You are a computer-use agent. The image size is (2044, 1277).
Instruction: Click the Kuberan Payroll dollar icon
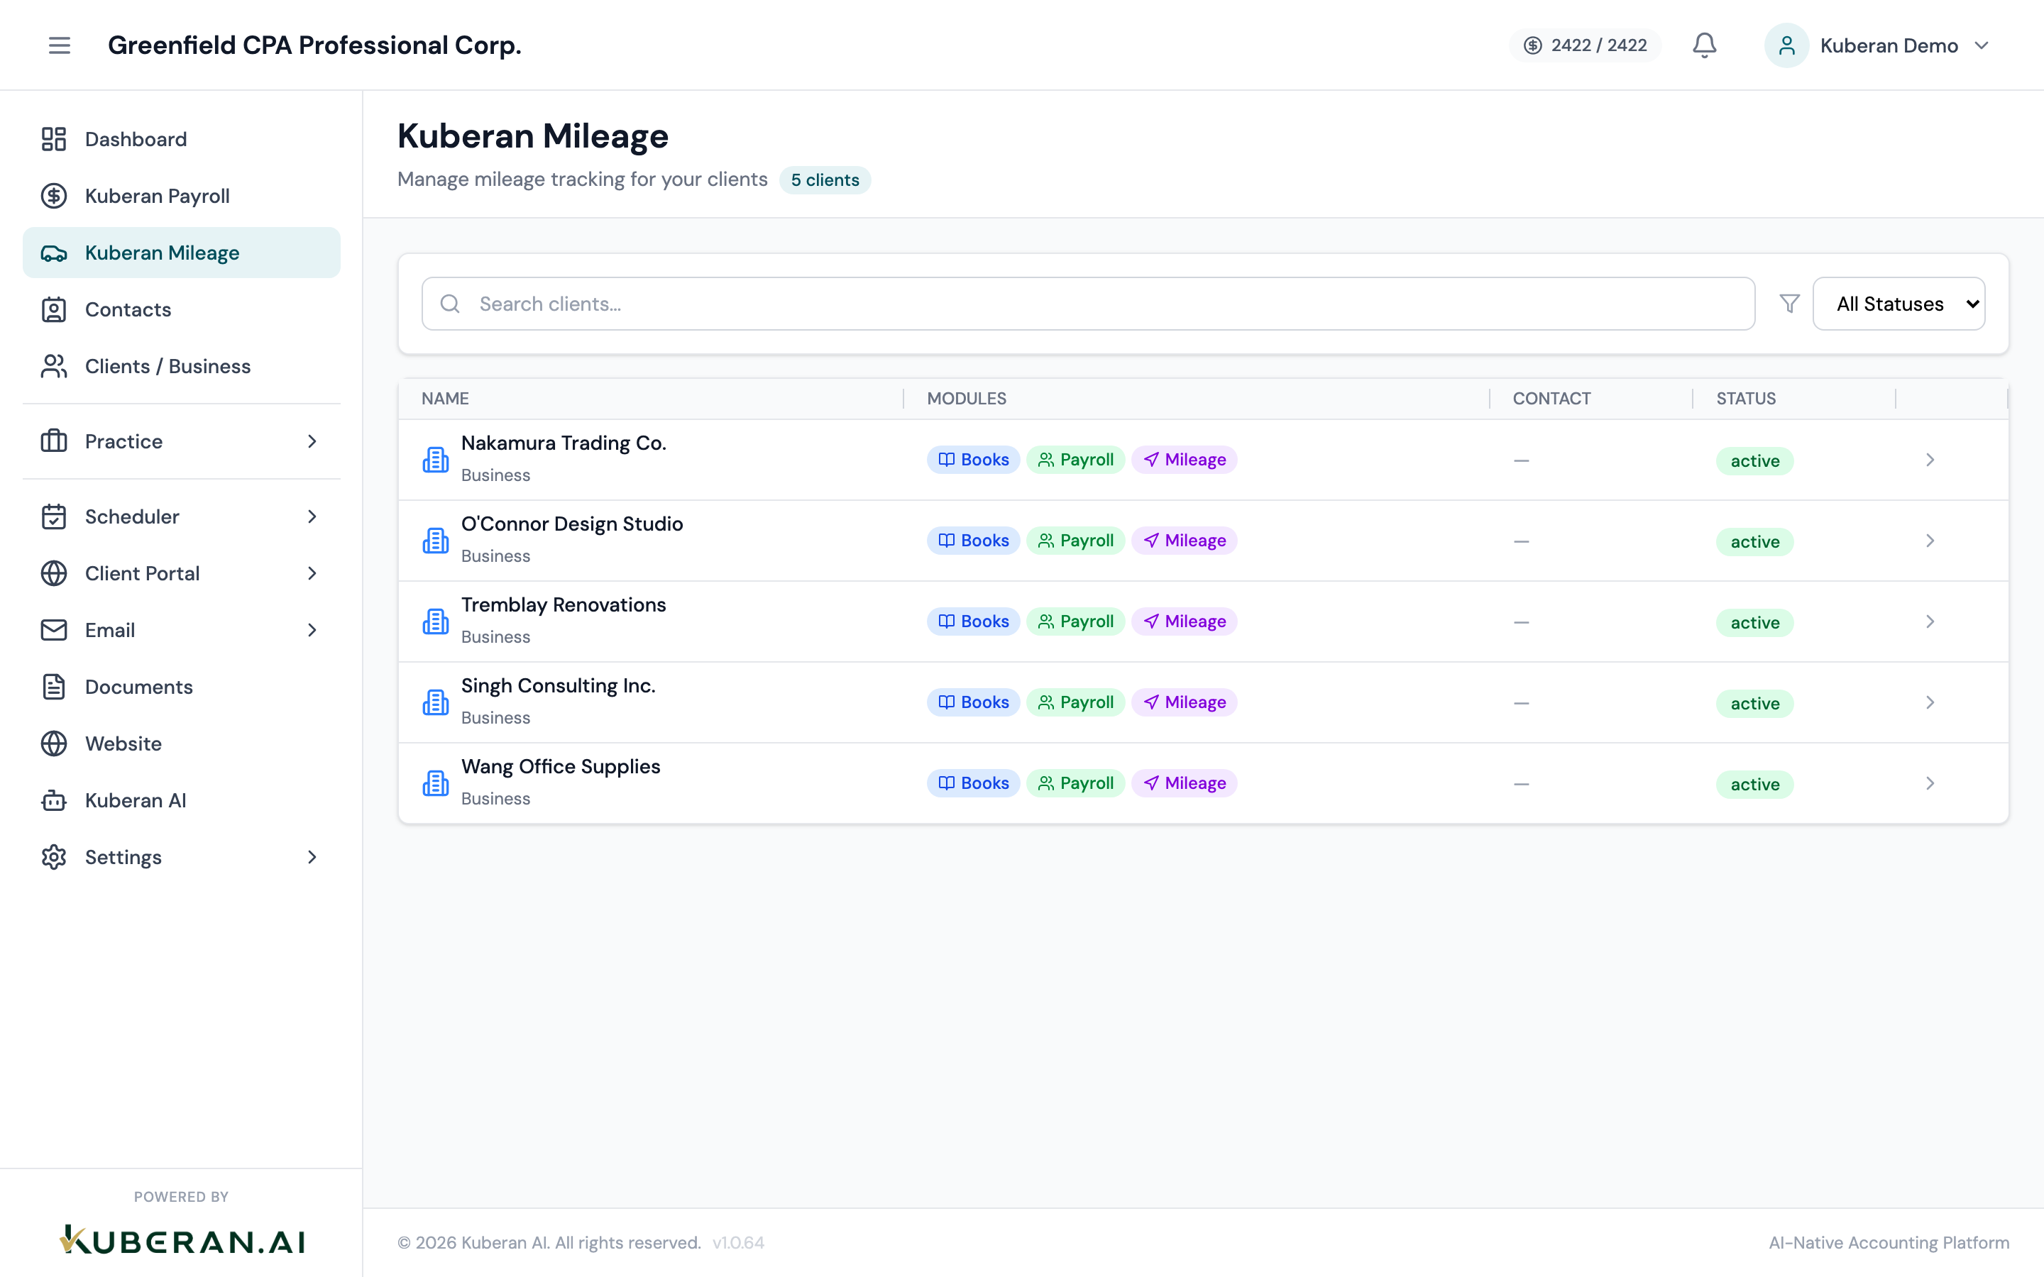coord(54,196)
